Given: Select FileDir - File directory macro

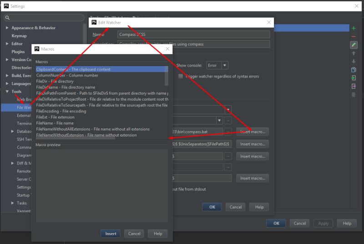Looking at the screenshot, I should pyautogui.click(x=100, y=81).
